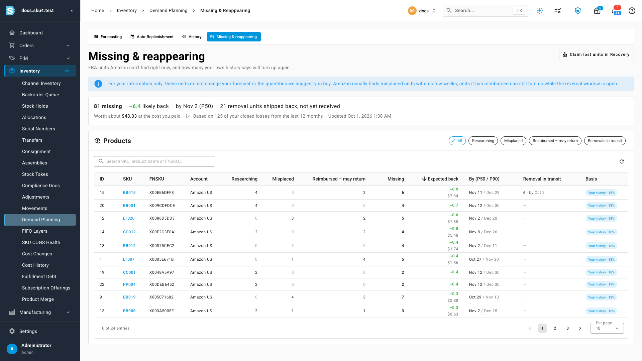Switch to the Auto-Replenishment tab

tap(152, 37)
